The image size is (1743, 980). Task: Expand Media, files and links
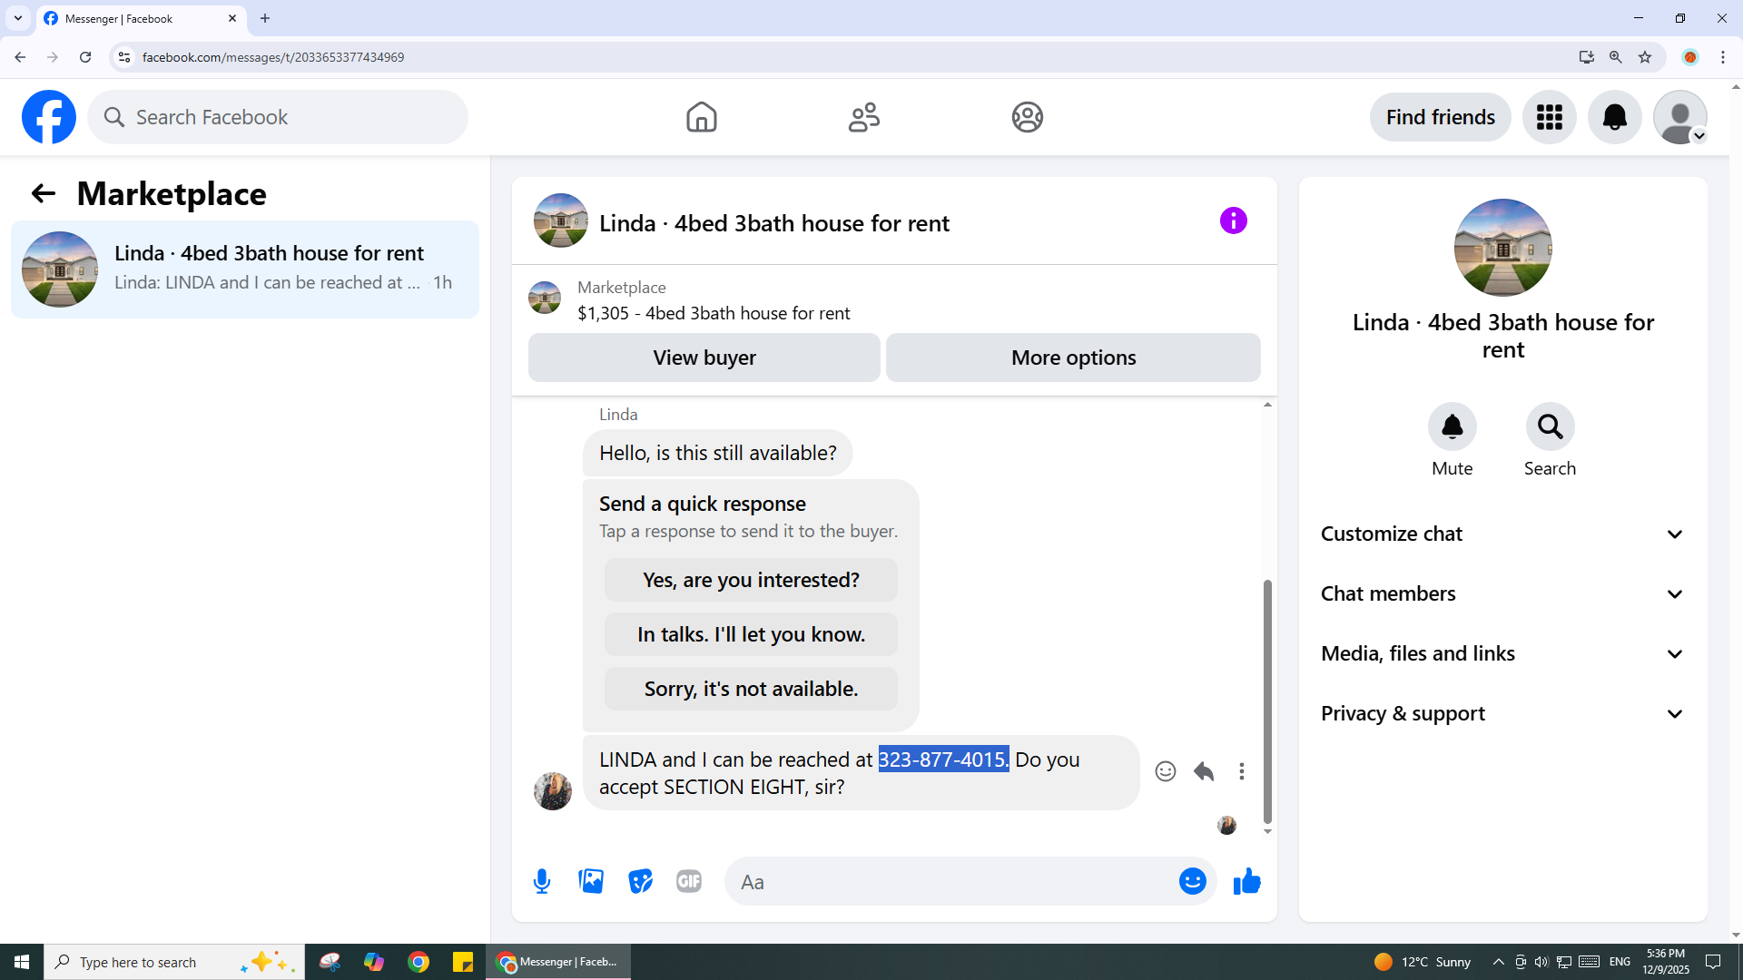(1502, 654)
